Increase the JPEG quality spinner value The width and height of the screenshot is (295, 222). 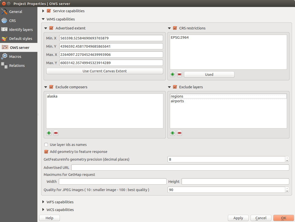[287, 188]
